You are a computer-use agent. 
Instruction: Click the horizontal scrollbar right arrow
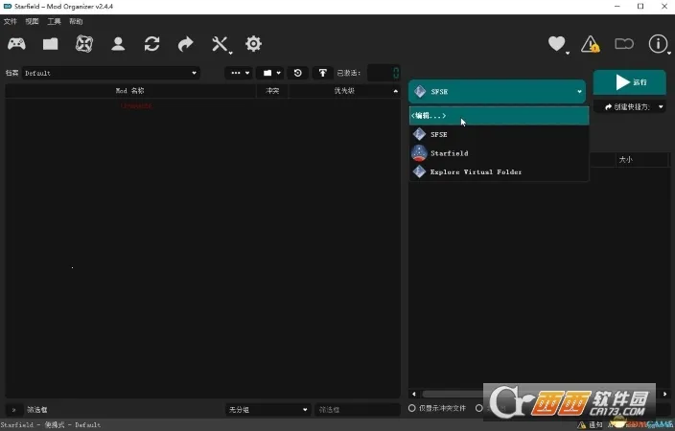click(664, 394)
